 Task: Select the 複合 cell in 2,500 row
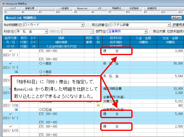coord(116,126)
